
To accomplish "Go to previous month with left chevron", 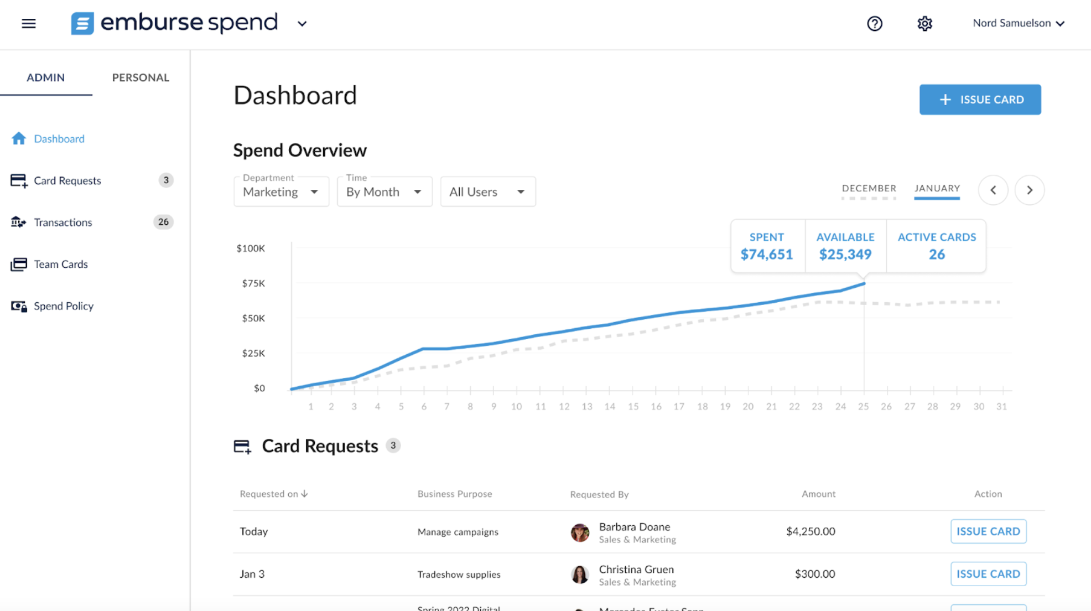I will click(993, 190).
